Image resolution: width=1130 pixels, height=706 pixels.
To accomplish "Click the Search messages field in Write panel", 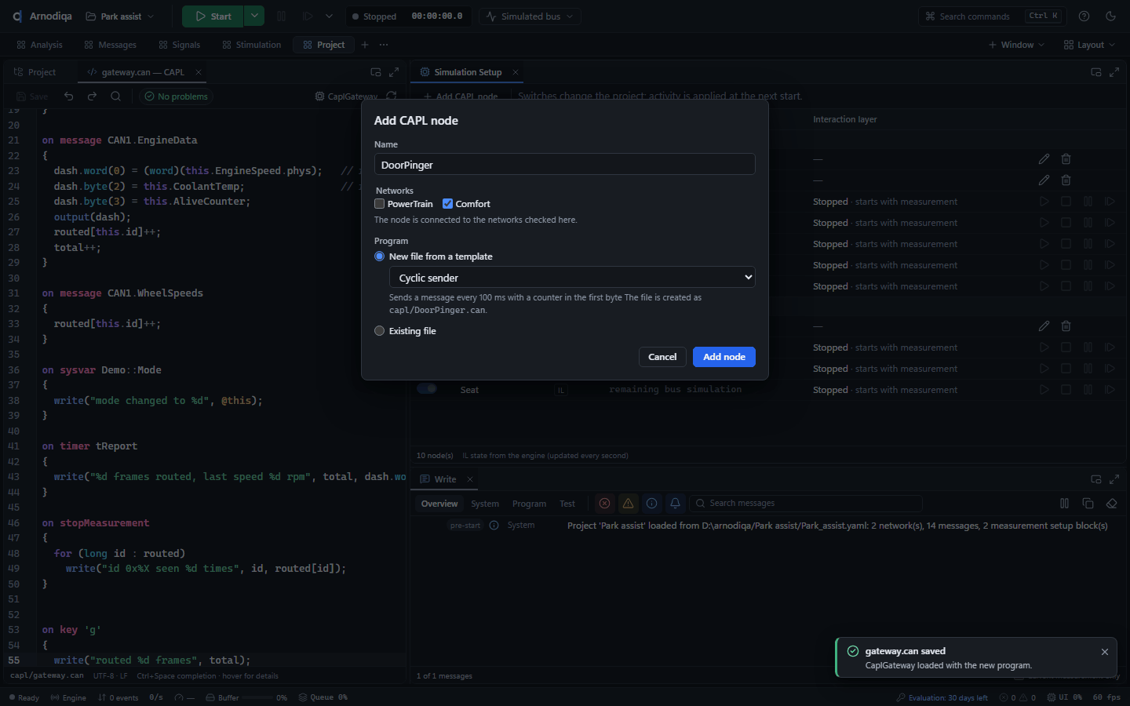I will [x=806, y=504].
